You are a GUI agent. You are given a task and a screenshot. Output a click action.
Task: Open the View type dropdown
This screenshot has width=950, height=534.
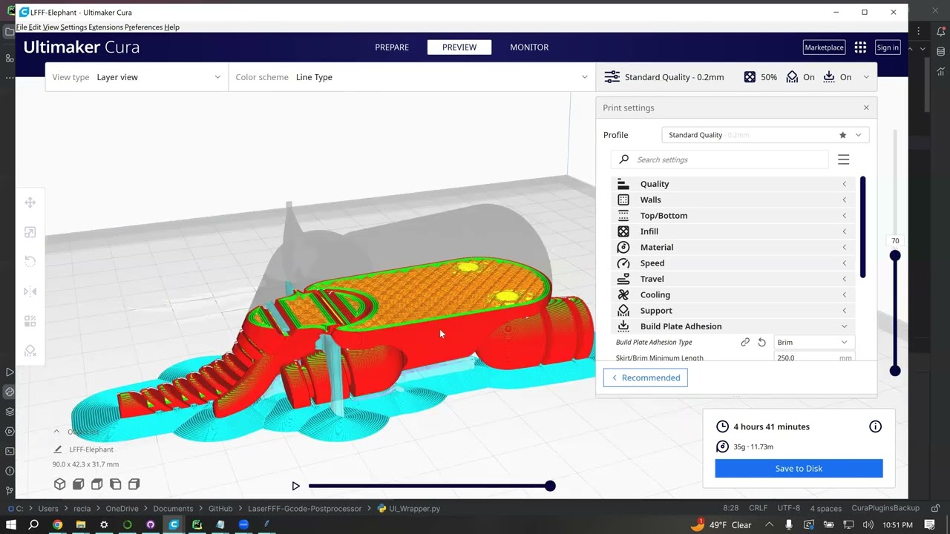pyautogui.click(x=137, y=77)
